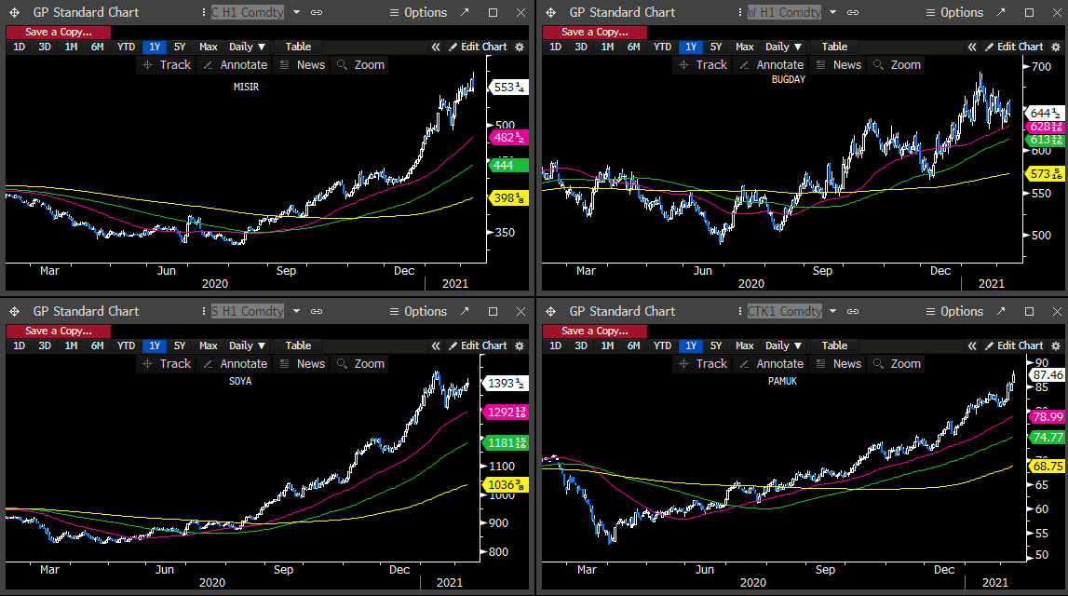
Task: Click Save a Copy in the BUGDAY panel
Action: (x=595, y=32)
